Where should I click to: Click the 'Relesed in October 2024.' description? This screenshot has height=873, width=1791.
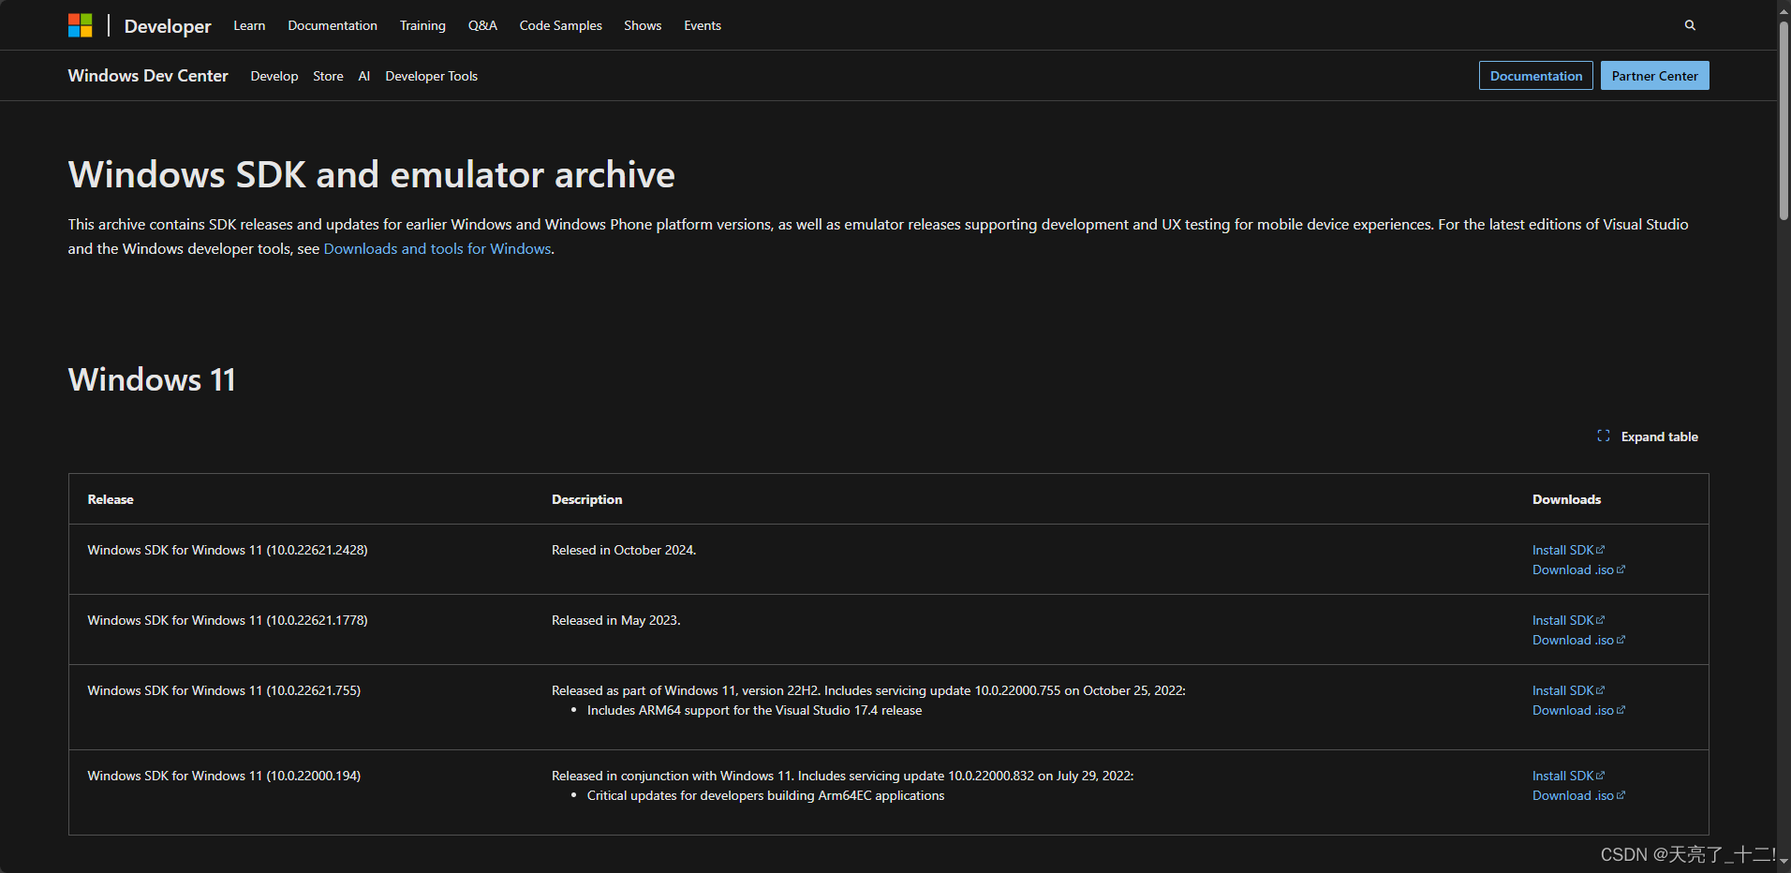pyautogui.click(x=624, y=550)
